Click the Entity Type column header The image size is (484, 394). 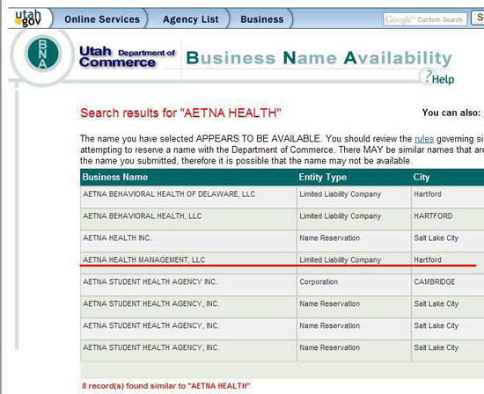323,177
